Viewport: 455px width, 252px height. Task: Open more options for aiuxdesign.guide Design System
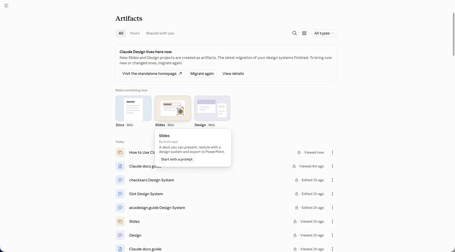(332, 208)
